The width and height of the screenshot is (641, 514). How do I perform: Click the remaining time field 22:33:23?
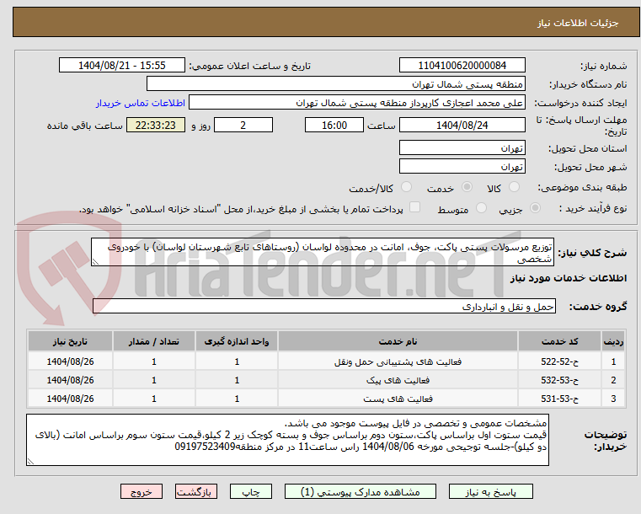point(156,125)
